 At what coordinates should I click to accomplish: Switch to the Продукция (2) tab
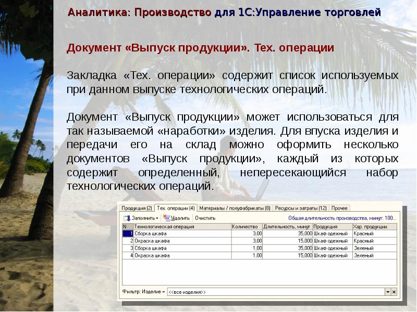137,208
